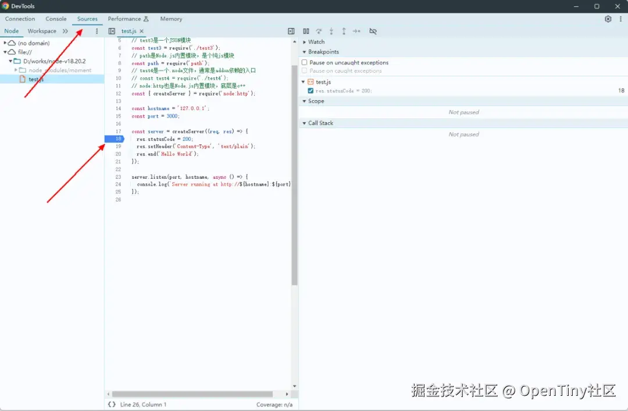Pause script execution
Viewport: 628px width, 411px height.
(x=306, y=31)
